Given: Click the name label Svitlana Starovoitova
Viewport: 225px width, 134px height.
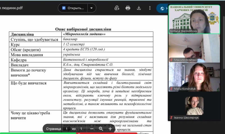Looking at the screenshot, I should [x=183, y=31].
